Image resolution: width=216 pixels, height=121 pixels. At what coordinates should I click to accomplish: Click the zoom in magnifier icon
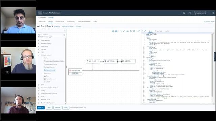131,31
